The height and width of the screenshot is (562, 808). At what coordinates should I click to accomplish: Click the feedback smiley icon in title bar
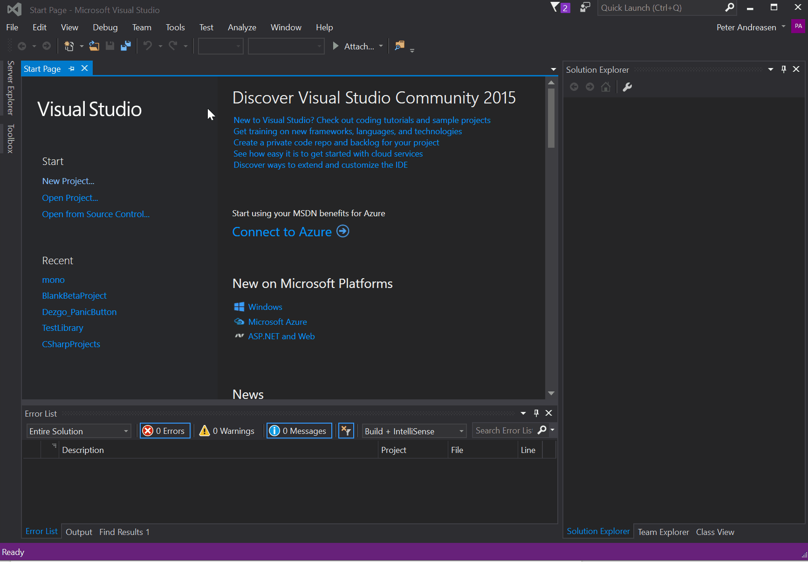coord(585,7)
